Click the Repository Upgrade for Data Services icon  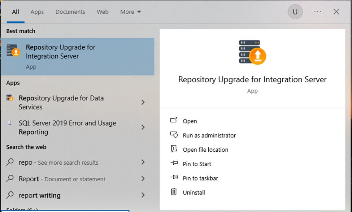click(10, 98)
